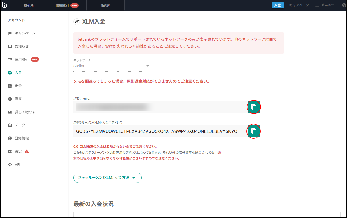Open the メニュー in the top bar
Screen dimensions: 347x218
[325, 5]
